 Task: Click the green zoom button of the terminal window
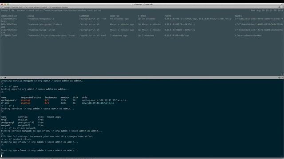pyautogui.click(x=8, y=4)
